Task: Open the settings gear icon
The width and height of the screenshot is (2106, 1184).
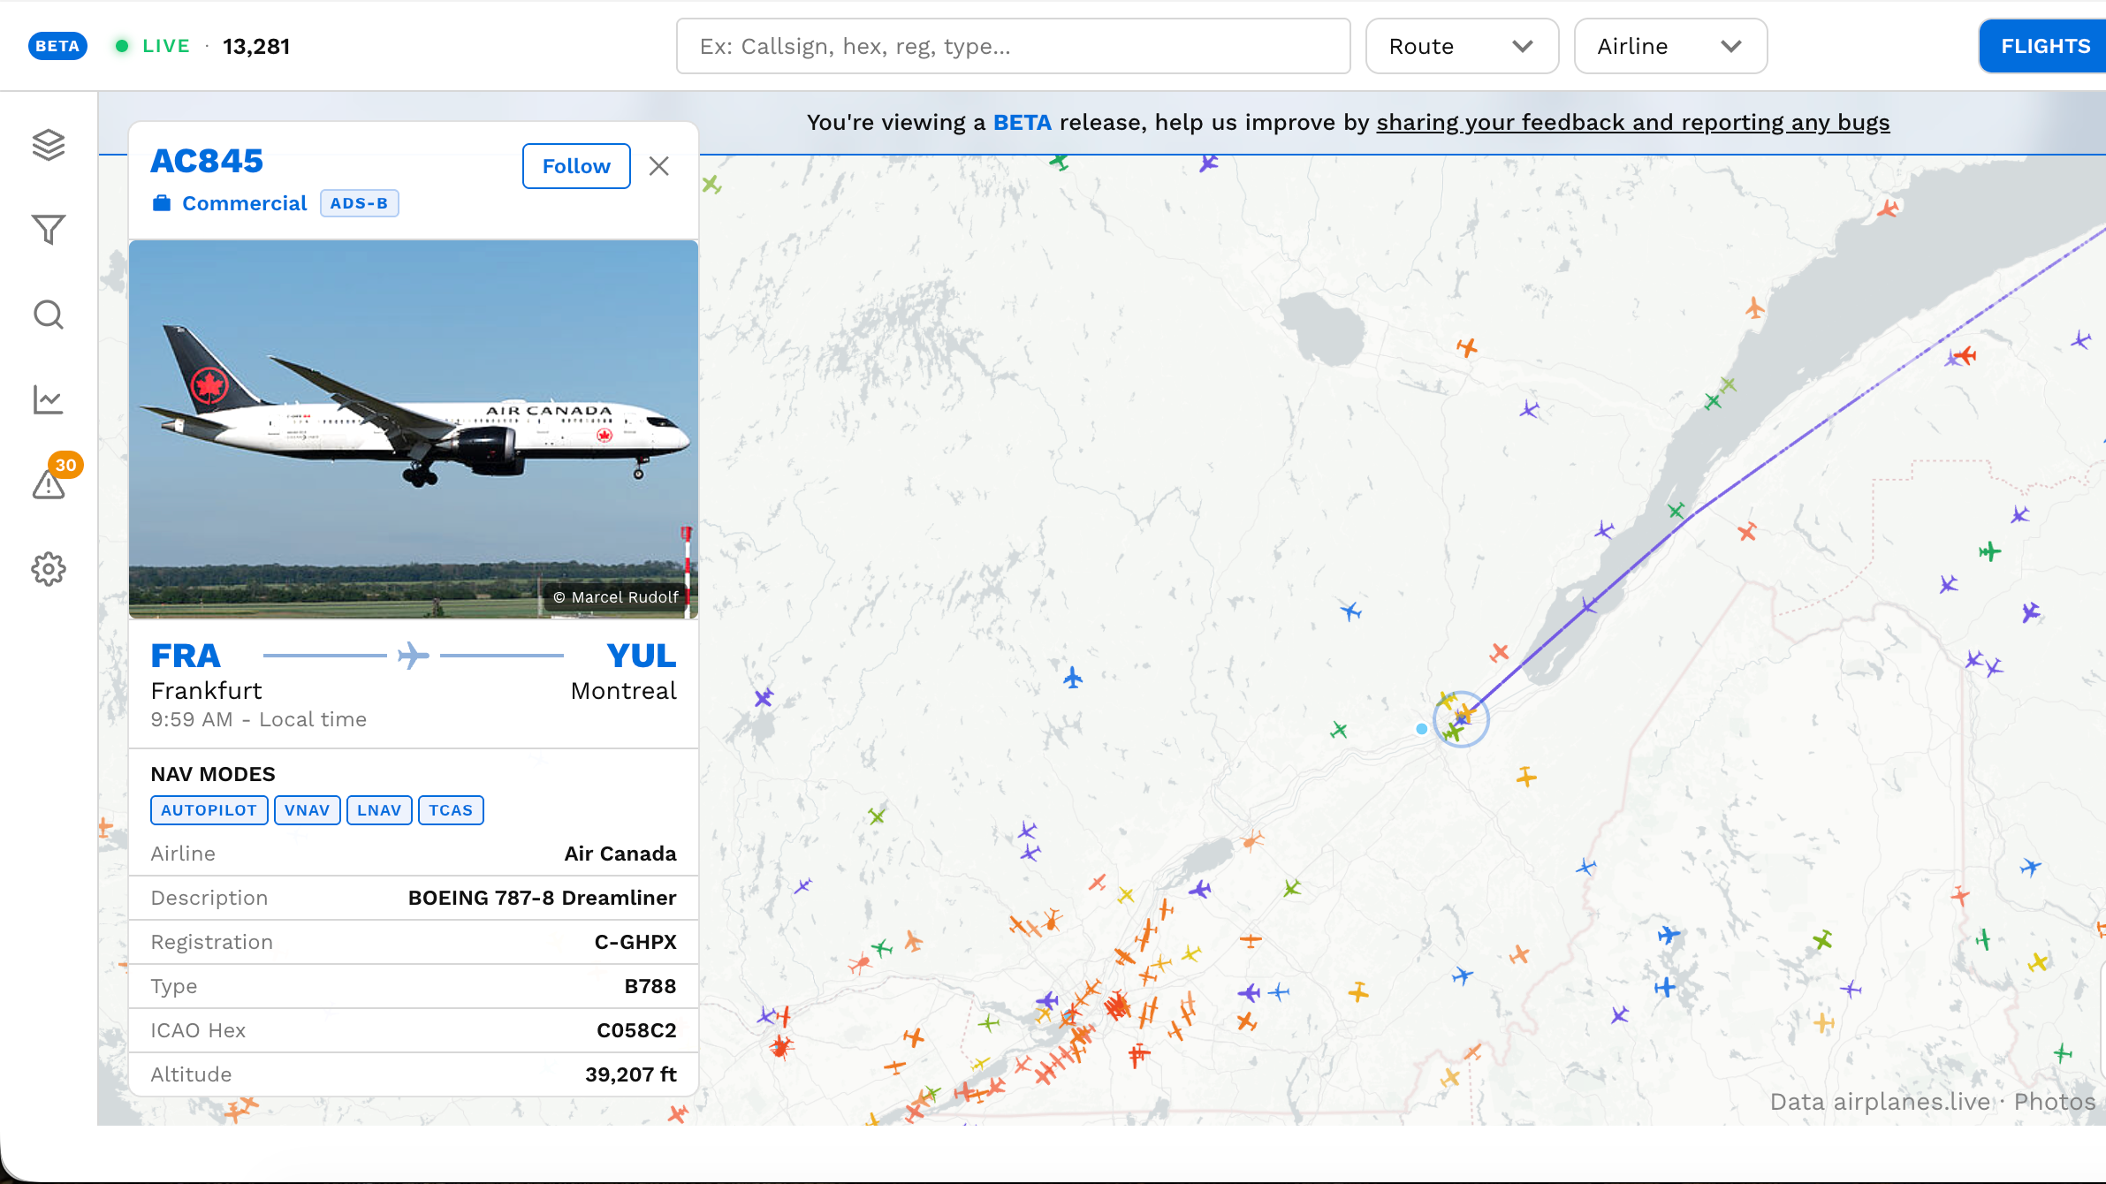Action: pyautogui.click(x=49, y=569)
